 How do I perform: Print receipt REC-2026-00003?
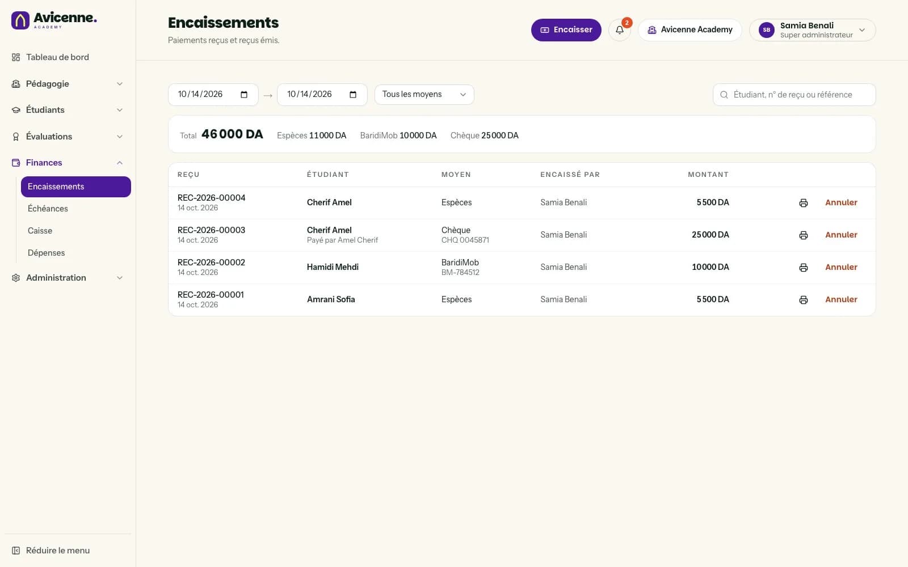804,235
